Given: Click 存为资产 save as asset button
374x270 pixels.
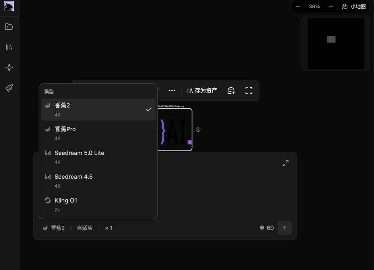Looking at the screenshot, I should click(202, 91).
